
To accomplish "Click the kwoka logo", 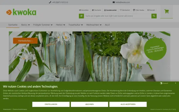I will [x=21, y=12].
